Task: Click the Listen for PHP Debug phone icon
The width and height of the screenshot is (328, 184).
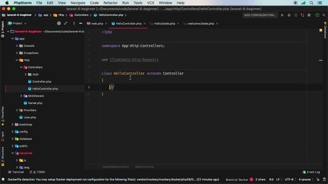Action: pos(302,15)
